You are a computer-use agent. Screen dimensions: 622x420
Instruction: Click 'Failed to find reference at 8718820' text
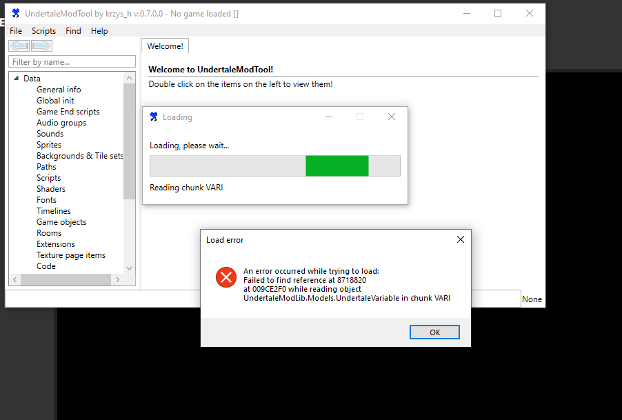305,280
